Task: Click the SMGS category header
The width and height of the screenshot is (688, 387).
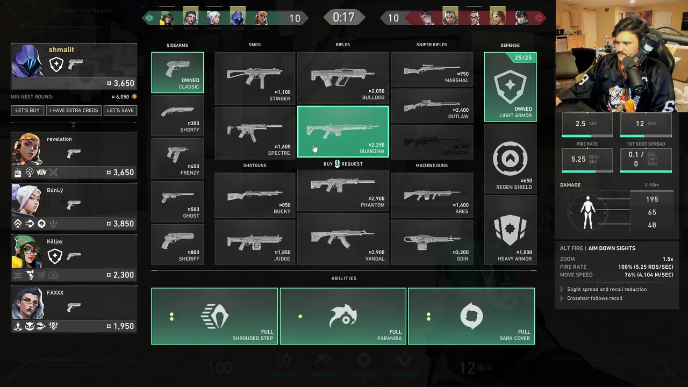Action: click(255, 45)
